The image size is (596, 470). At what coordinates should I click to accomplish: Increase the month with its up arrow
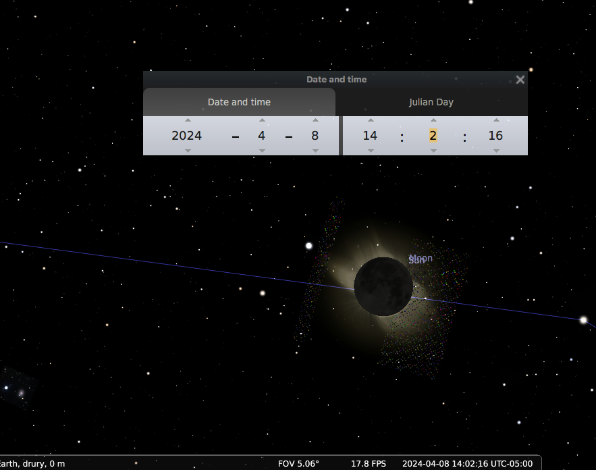pyautogui.click(x=262, y=120)
